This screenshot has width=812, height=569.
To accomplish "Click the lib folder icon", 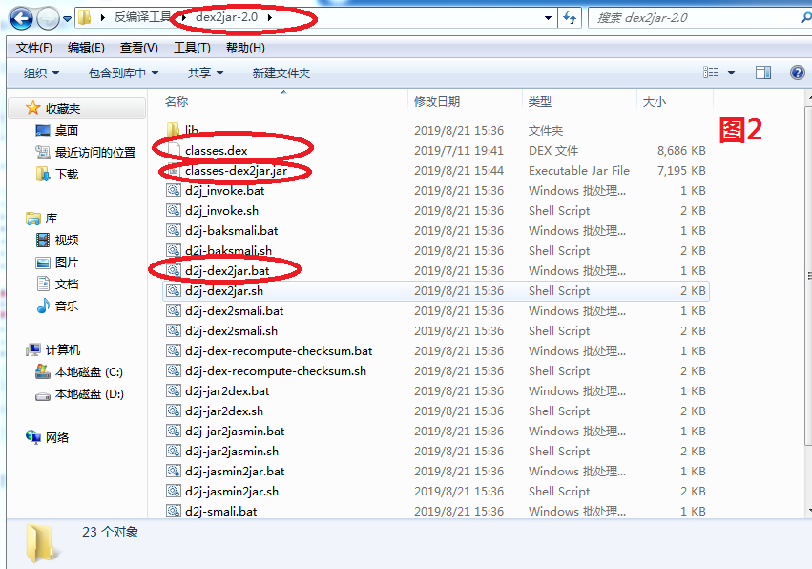I will click(173, 129).
